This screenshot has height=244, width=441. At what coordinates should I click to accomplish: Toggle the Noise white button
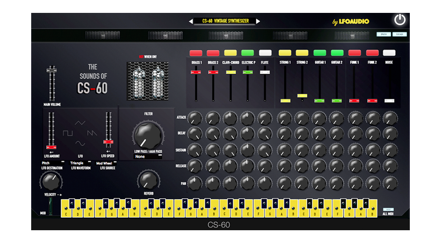pos(389,53)
